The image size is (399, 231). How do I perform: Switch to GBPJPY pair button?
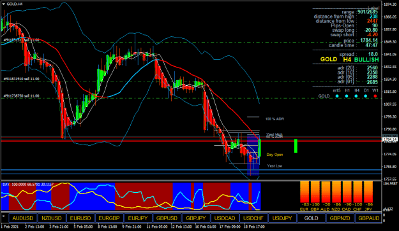click(x=196, y=218)
